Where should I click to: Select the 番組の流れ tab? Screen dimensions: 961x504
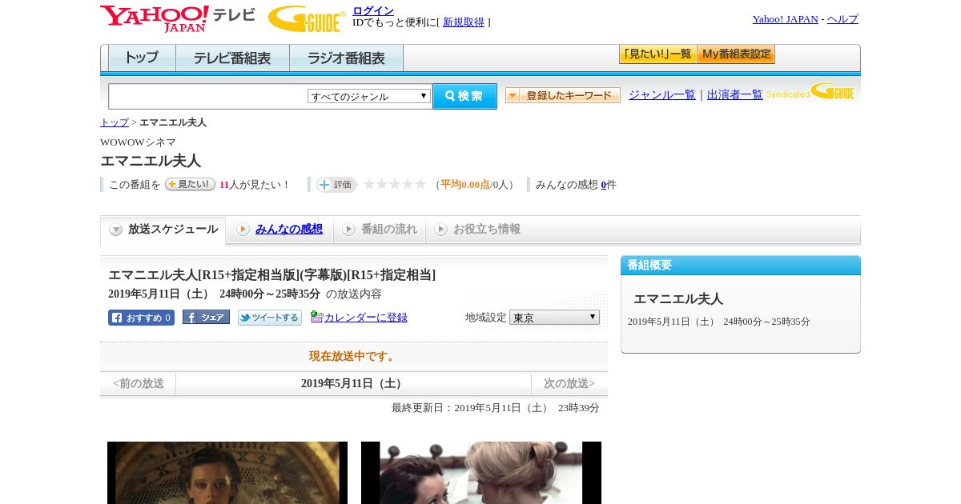click(x=380, y=230)
